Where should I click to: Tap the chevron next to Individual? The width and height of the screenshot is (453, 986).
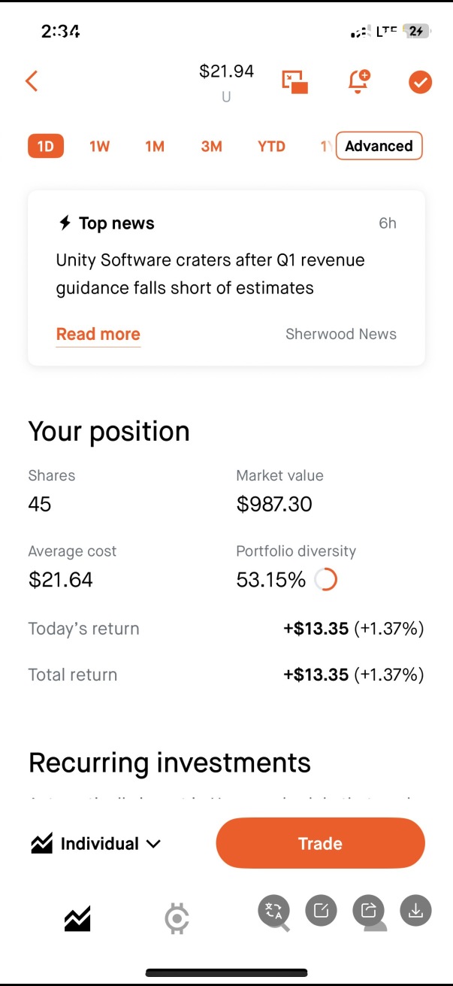pyautogui.click(x=153, y=844)
